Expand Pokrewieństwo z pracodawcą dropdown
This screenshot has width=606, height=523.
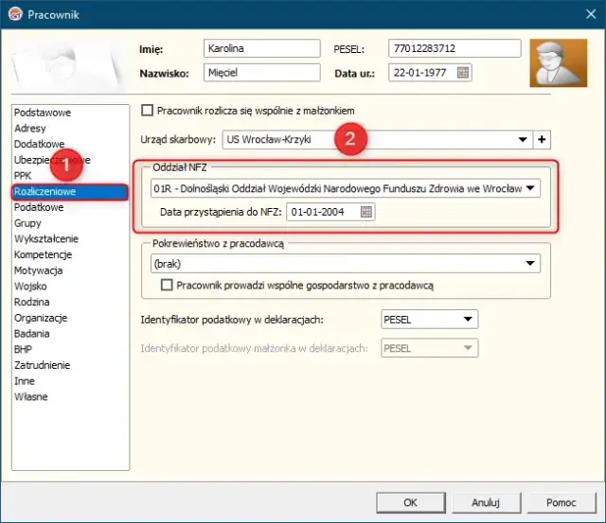click(531, 265)
